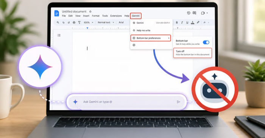Click the send arrow in Gemini bar

178,102
